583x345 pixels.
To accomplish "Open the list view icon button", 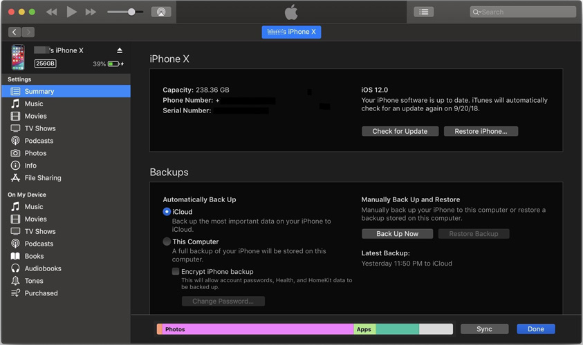I will [x=423, y=12].
